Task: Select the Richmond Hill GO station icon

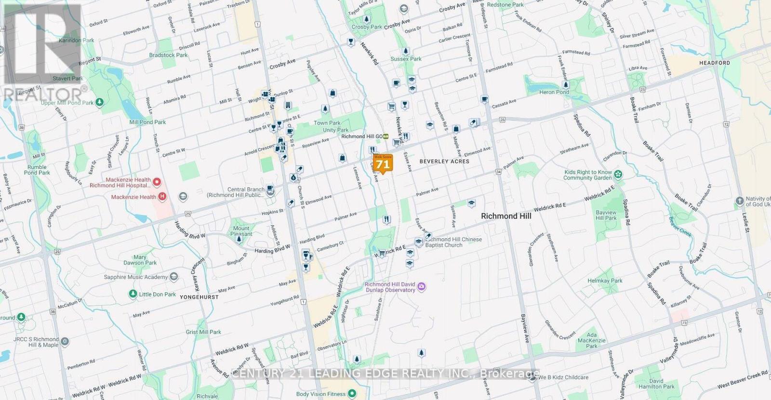Action: point(385,136)
